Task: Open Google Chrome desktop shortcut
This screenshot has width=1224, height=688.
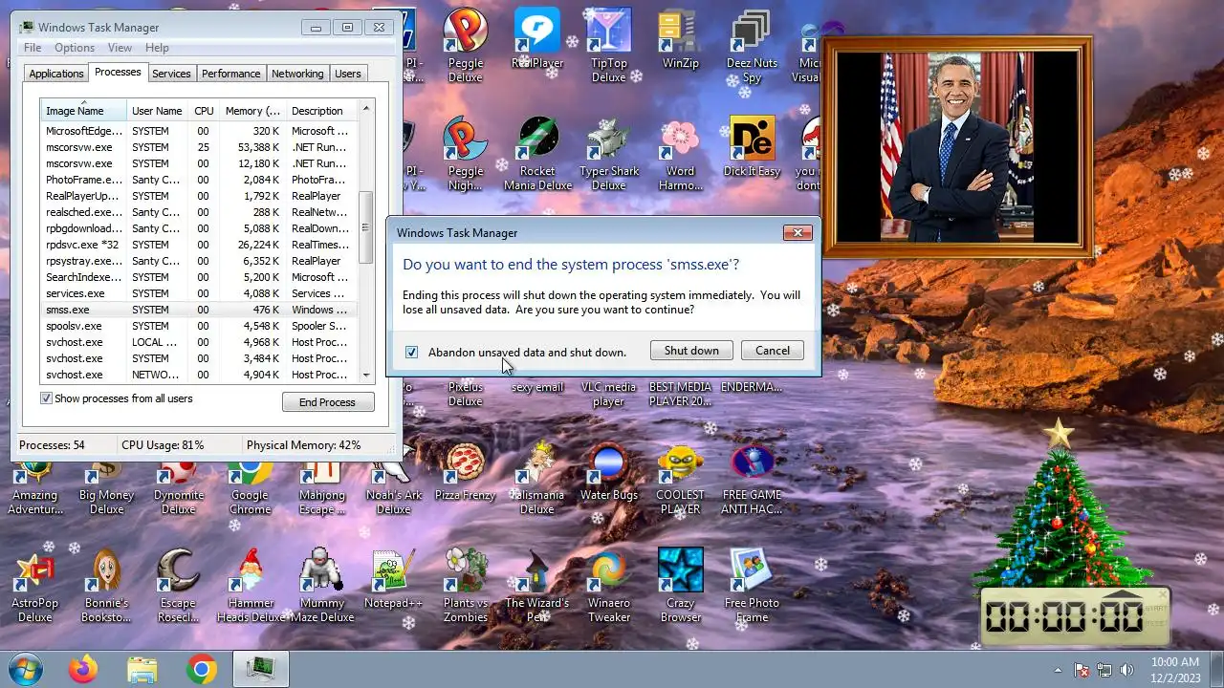Action: pyautogui.click(x=250, y=483)
